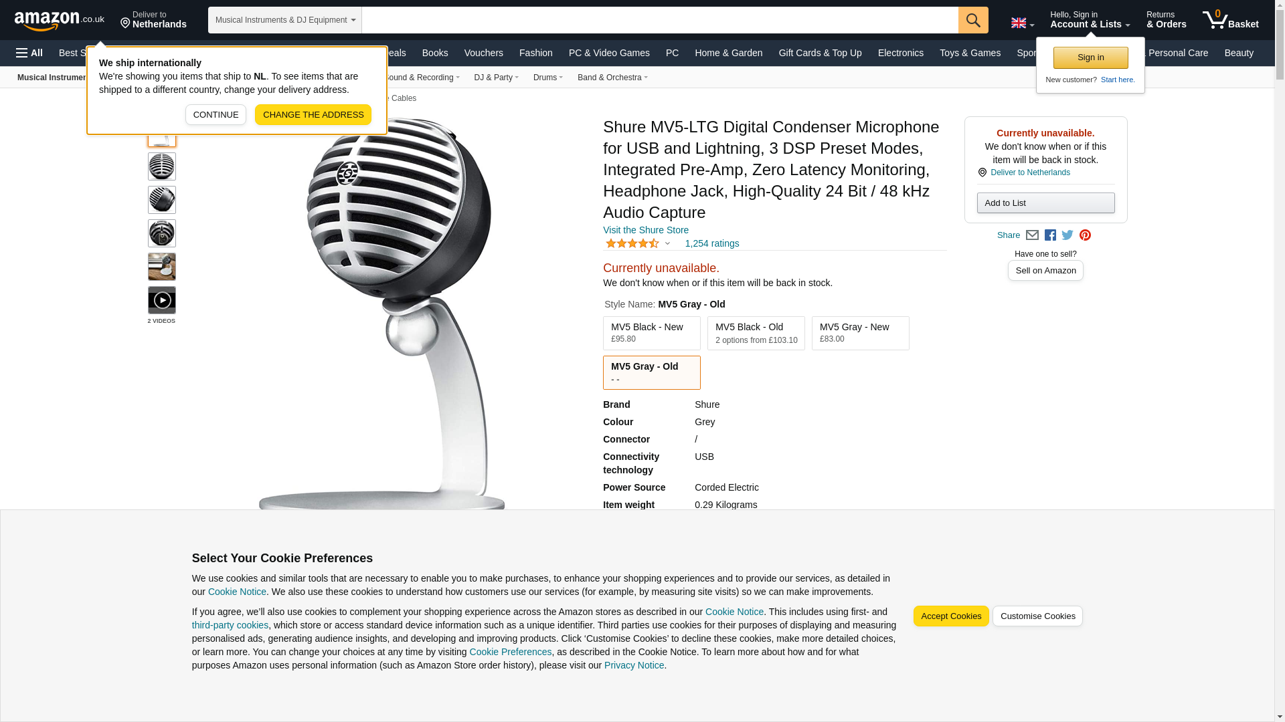Viewport: 1285px width, 722px height.
Task: Open the Electronics nav item
Action: coord(900,53)
